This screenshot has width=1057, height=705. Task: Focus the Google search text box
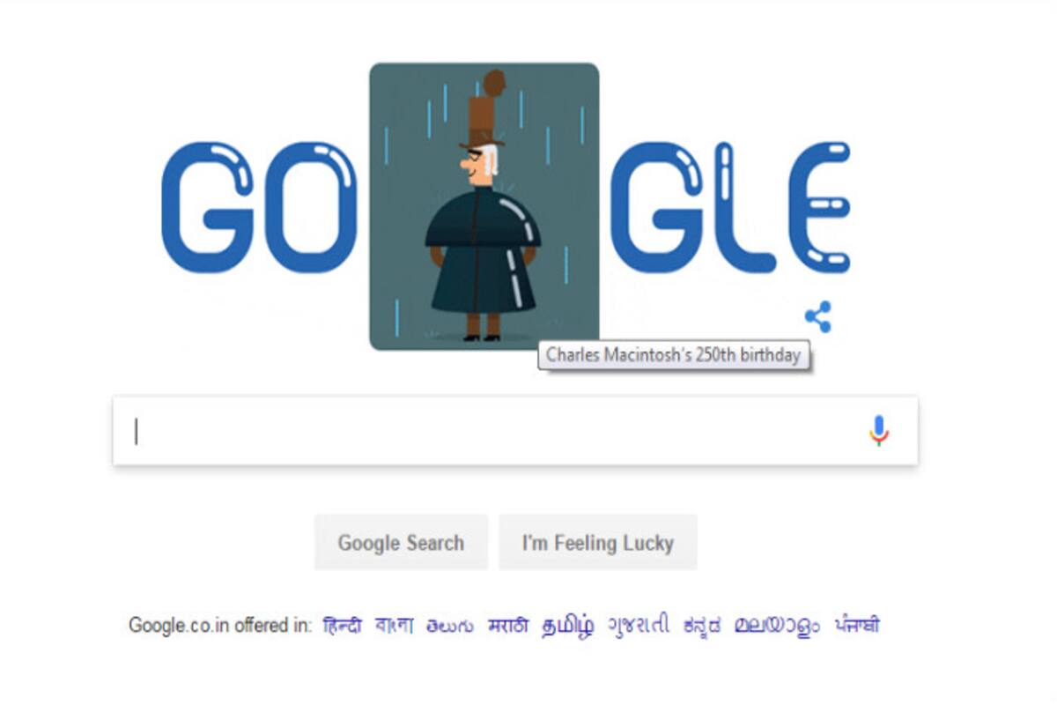coord(515,431)
